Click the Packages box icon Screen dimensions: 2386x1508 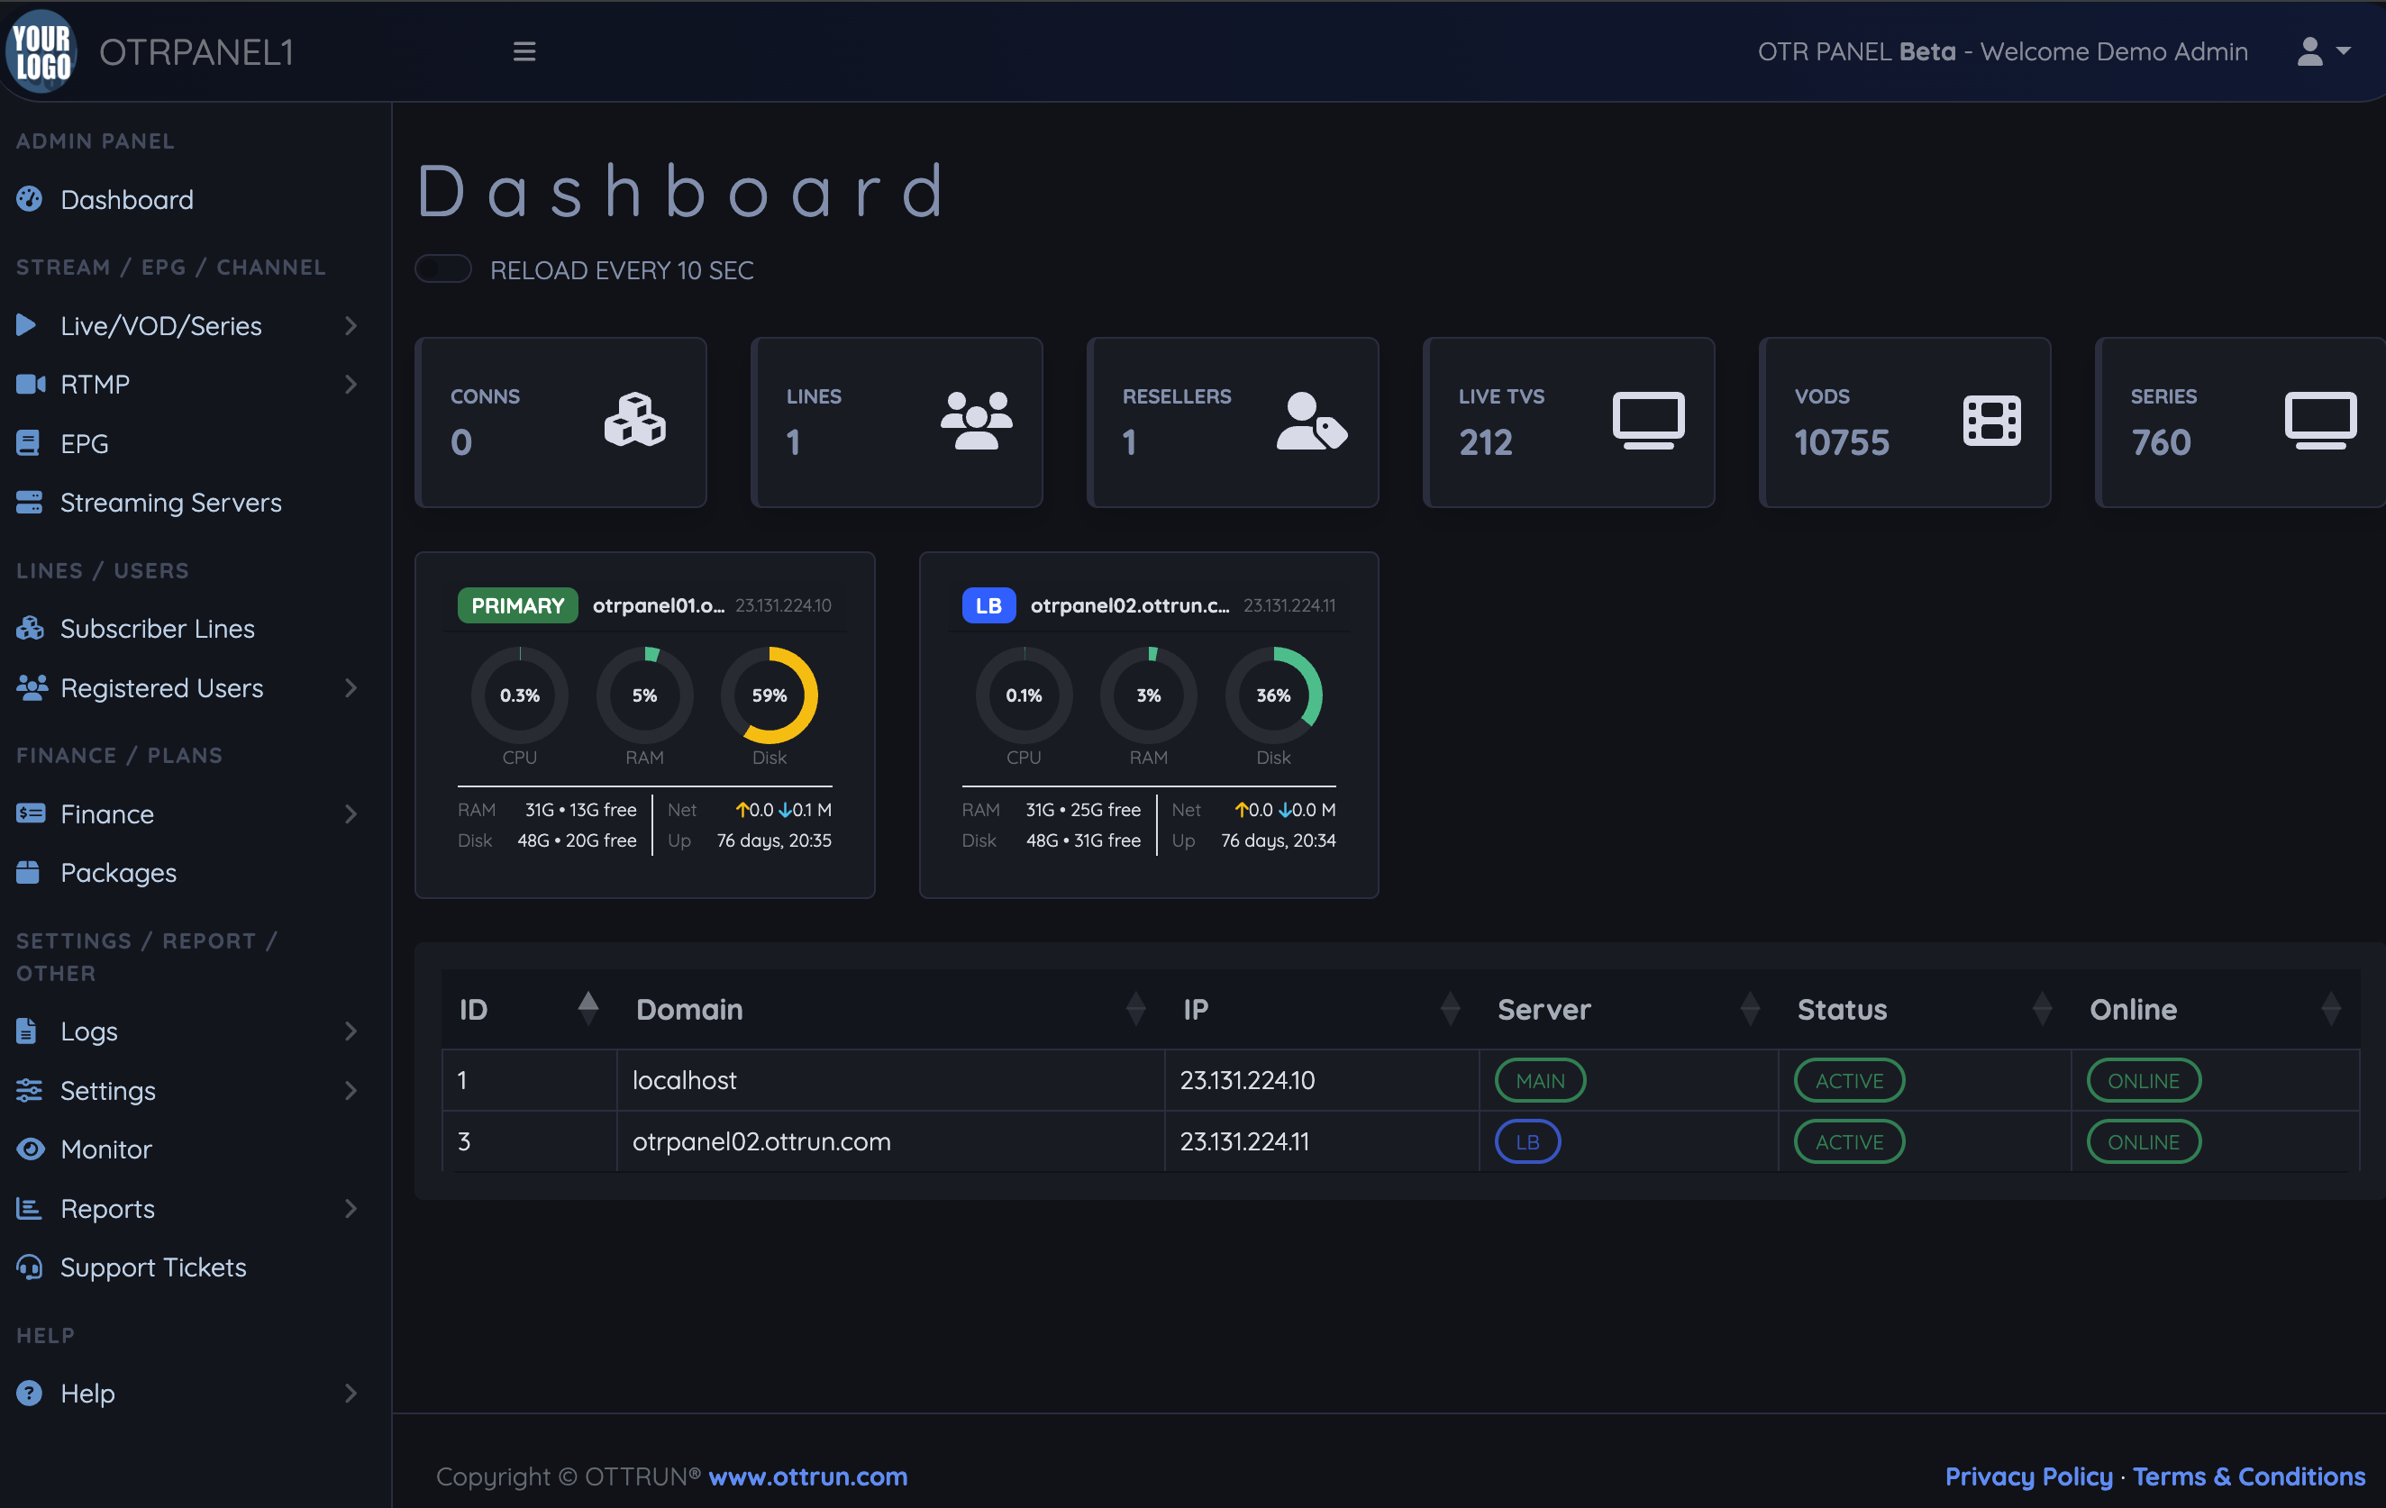(28, 872)
